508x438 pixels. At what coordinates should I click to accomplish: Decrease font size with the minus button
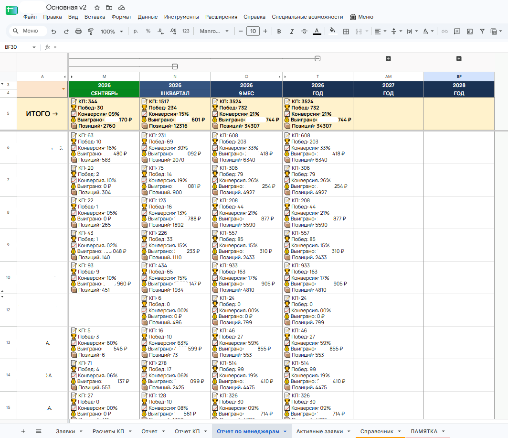click(241, 31)
